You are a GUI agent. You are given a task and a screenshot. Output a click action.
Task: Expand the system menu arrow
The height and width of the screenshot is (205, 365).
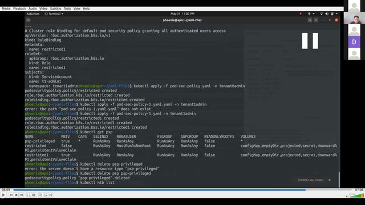[336, 14]
